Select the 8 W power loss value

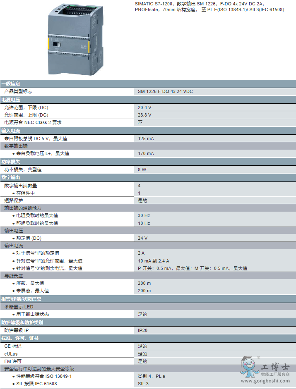142,169
